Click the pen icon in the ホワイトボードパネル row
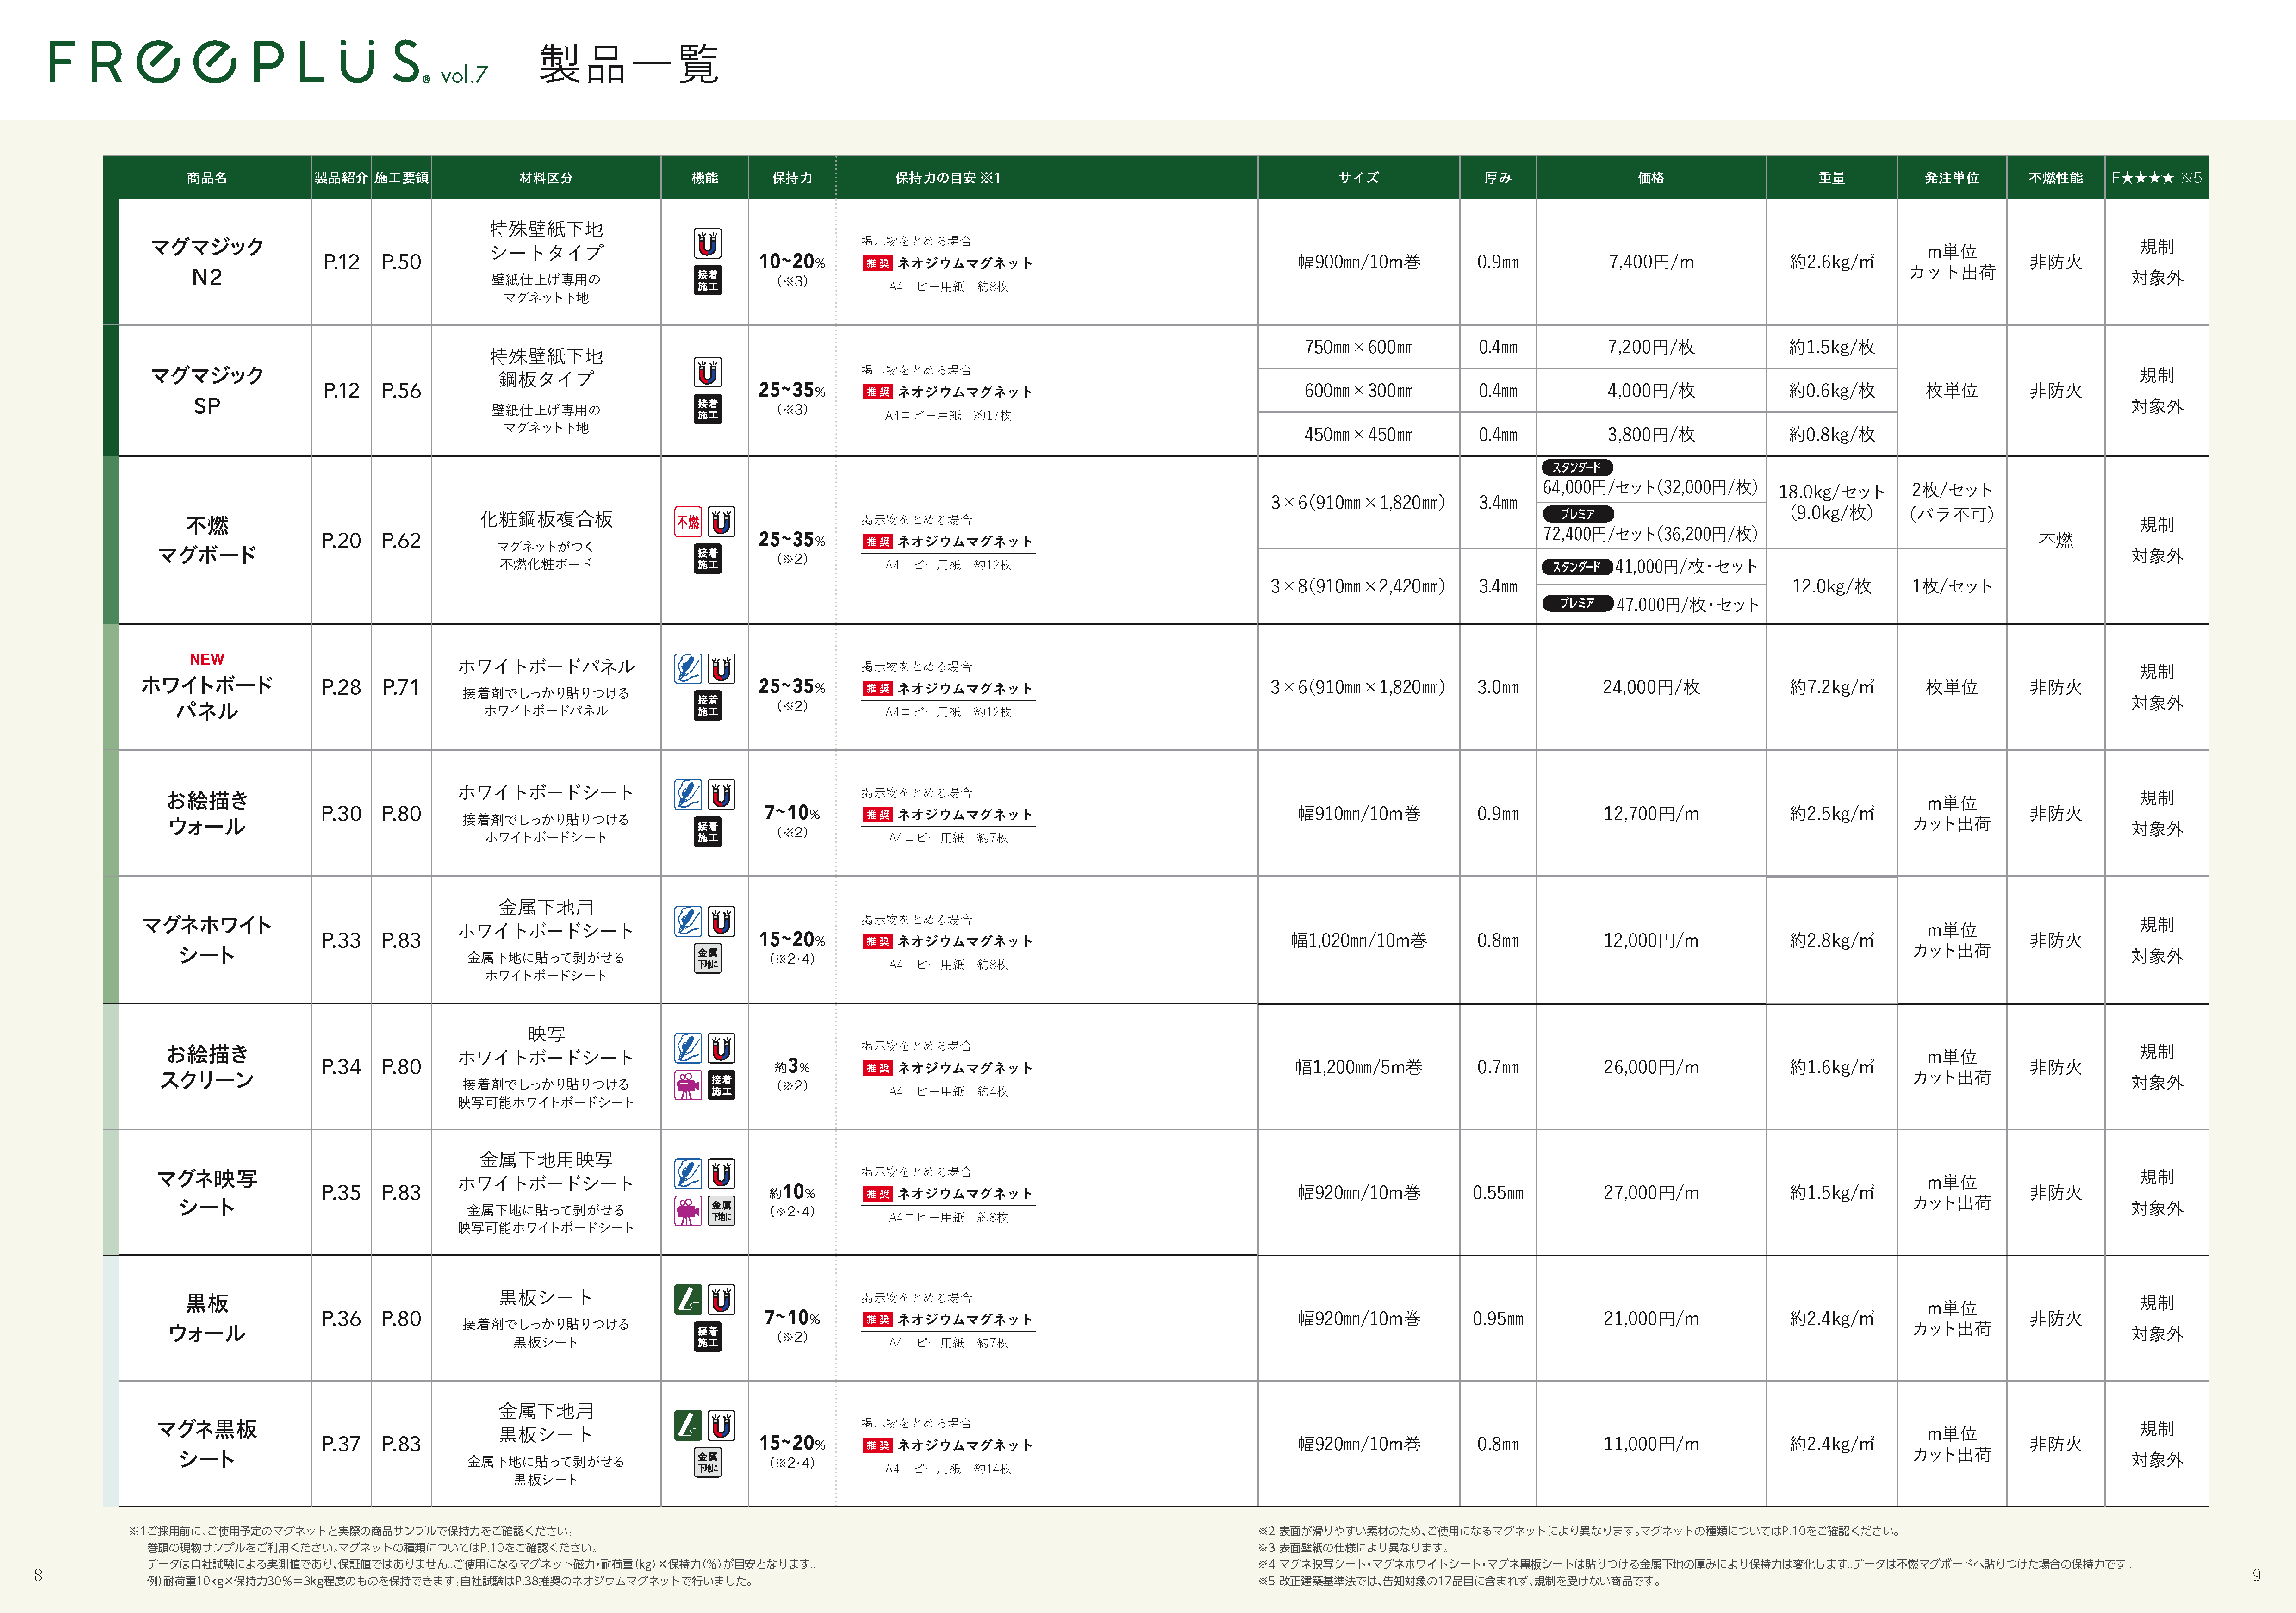 tap(688, 668)
